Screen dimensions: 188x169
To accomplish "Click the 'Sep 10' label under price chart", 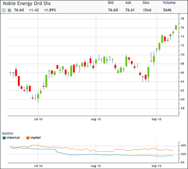I will [x=157, y=119].
